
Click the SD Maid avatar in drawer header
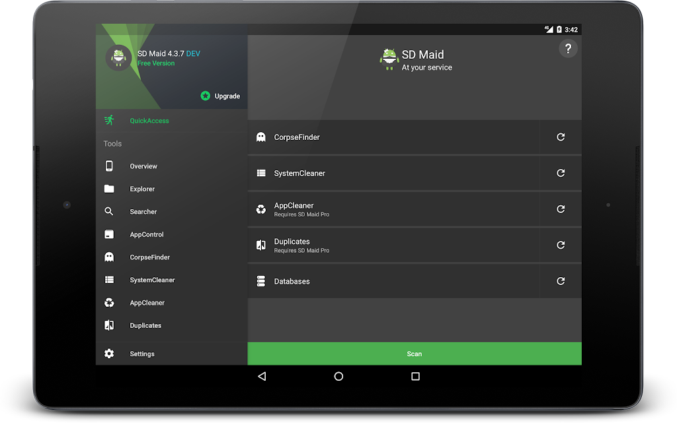[x=119, y=58]
